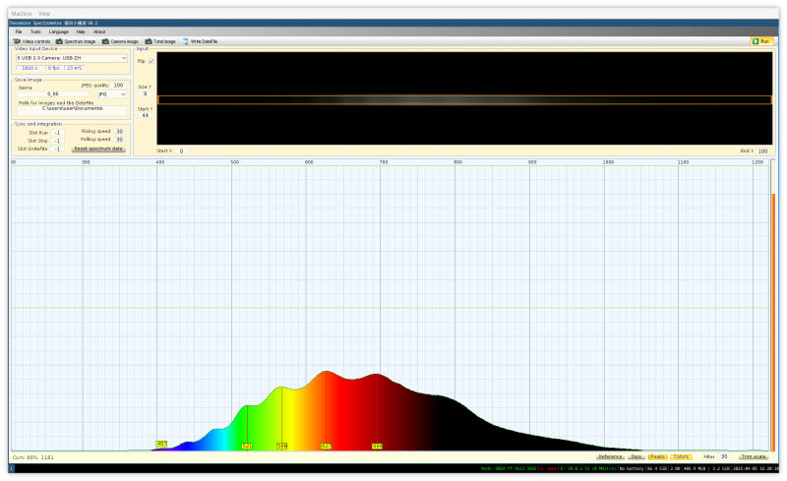Open the File menu
This screenshot has width=787, height=481.
point(18,31)
